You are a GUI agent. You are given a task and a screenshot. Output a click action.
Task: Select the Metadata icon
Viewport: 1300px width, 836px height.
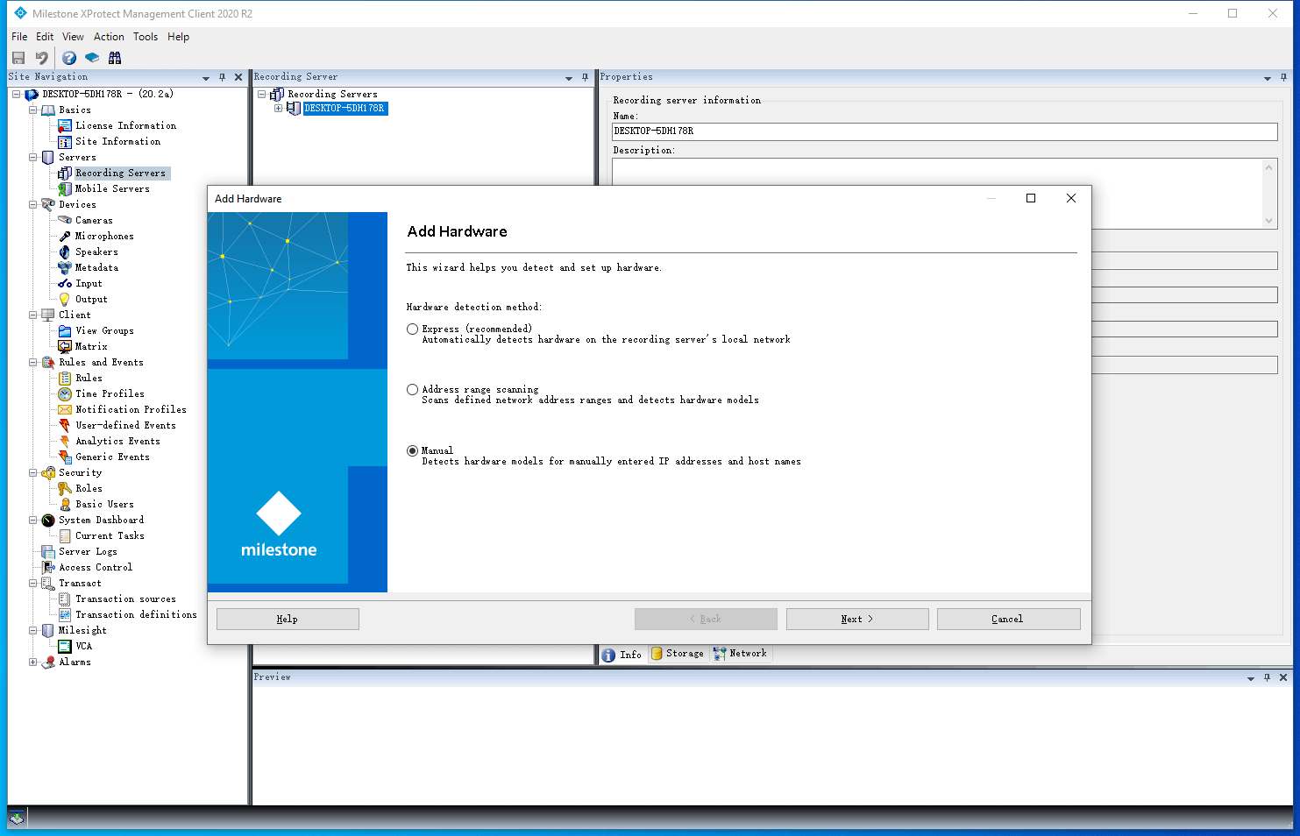tap(65, 268)
